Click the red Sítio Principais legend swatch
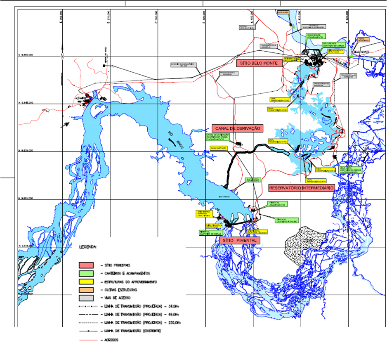Viewport: 387px width, 348px height. (x=86, y=265)
